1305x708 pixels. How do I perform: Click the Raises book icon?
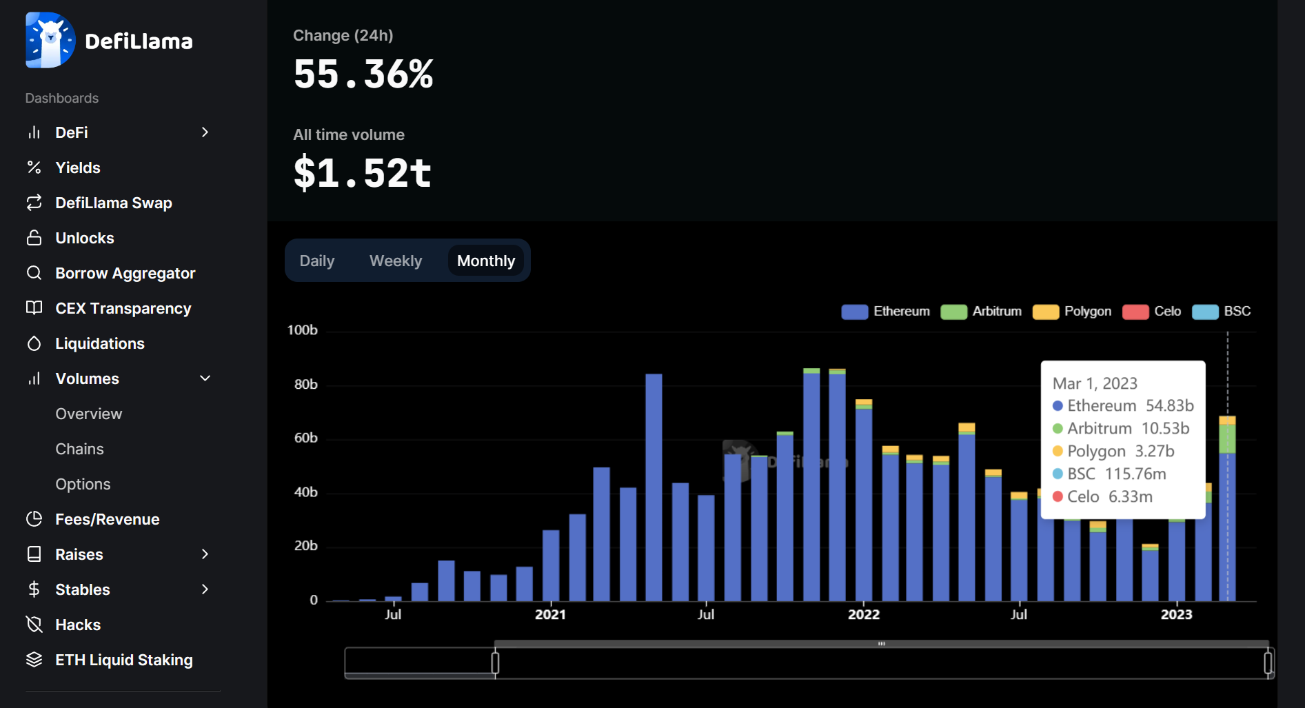34,554
